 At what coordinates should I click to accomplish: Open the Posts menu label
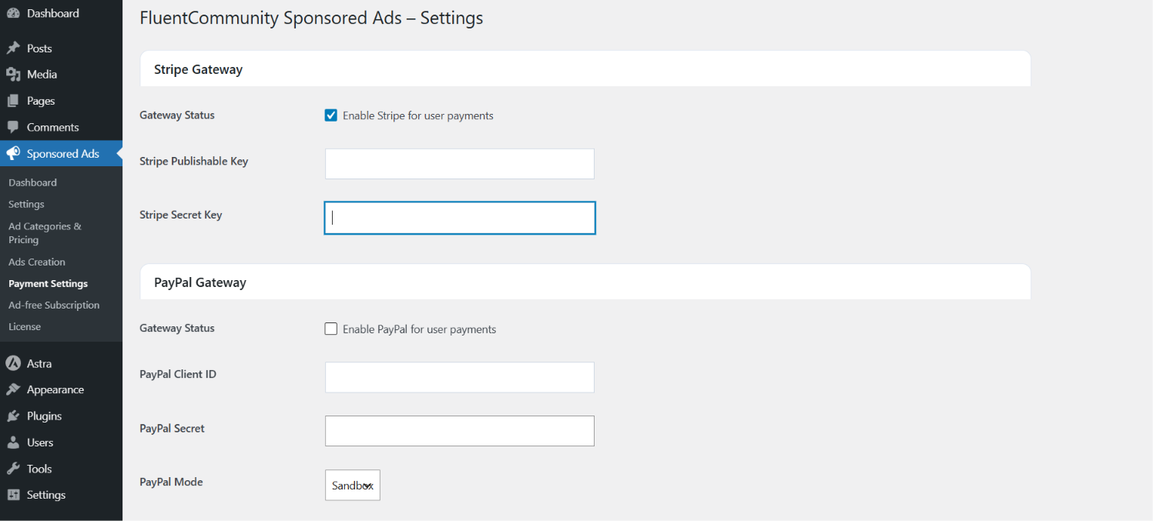tap(39, 48)
